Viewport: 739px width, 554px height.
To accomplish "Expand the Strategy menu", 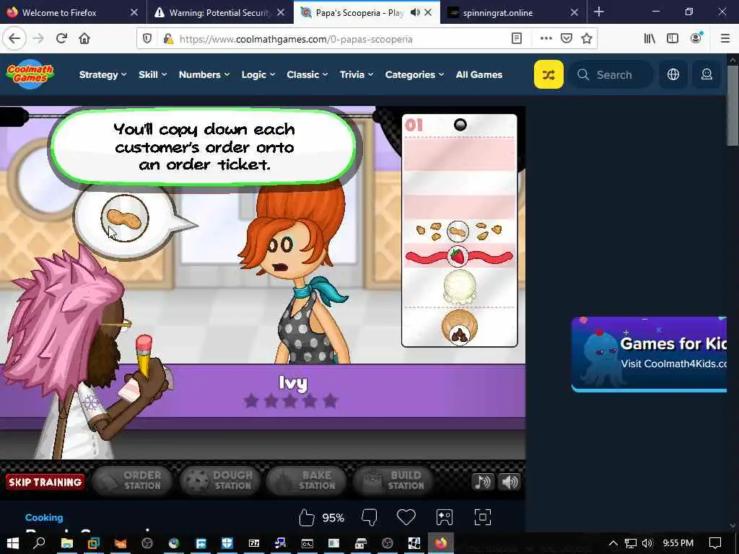I will click(102, 74).
